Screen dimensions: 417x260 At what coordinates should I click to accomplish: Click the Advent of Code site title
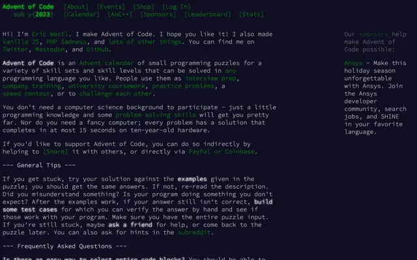pyautogui.click(x=27, y=6)
